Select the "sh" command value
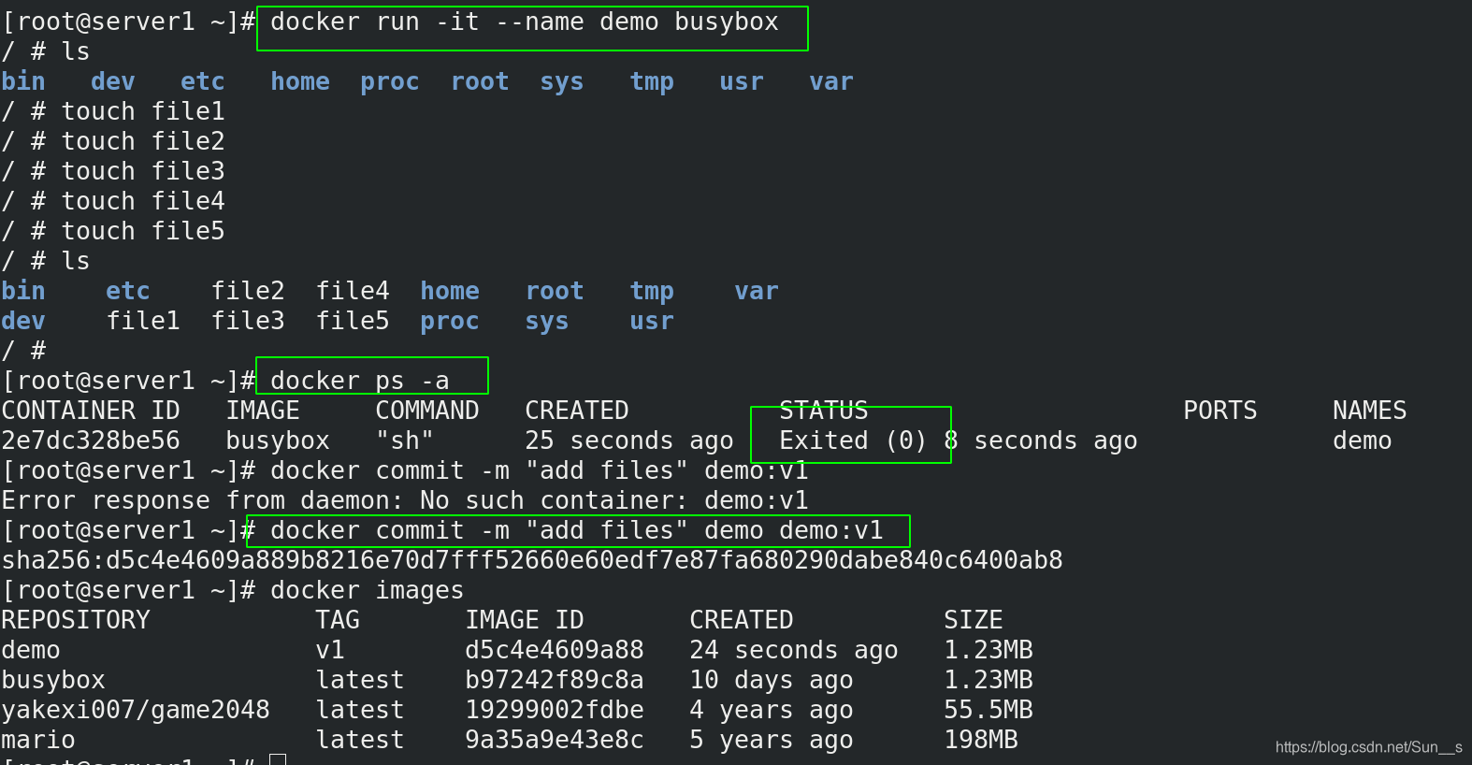Viewport: 1472px width, 765px height. (x=405, y=440)
